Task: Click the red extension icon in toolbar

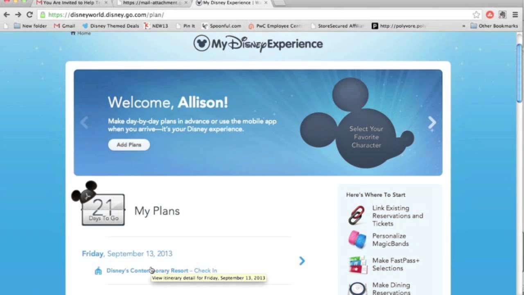Action: click(x=490, y=15)
